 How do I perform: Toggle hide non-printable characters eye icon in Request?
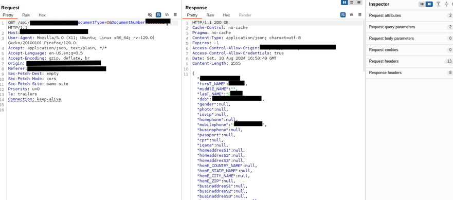(x=150, y=15)
